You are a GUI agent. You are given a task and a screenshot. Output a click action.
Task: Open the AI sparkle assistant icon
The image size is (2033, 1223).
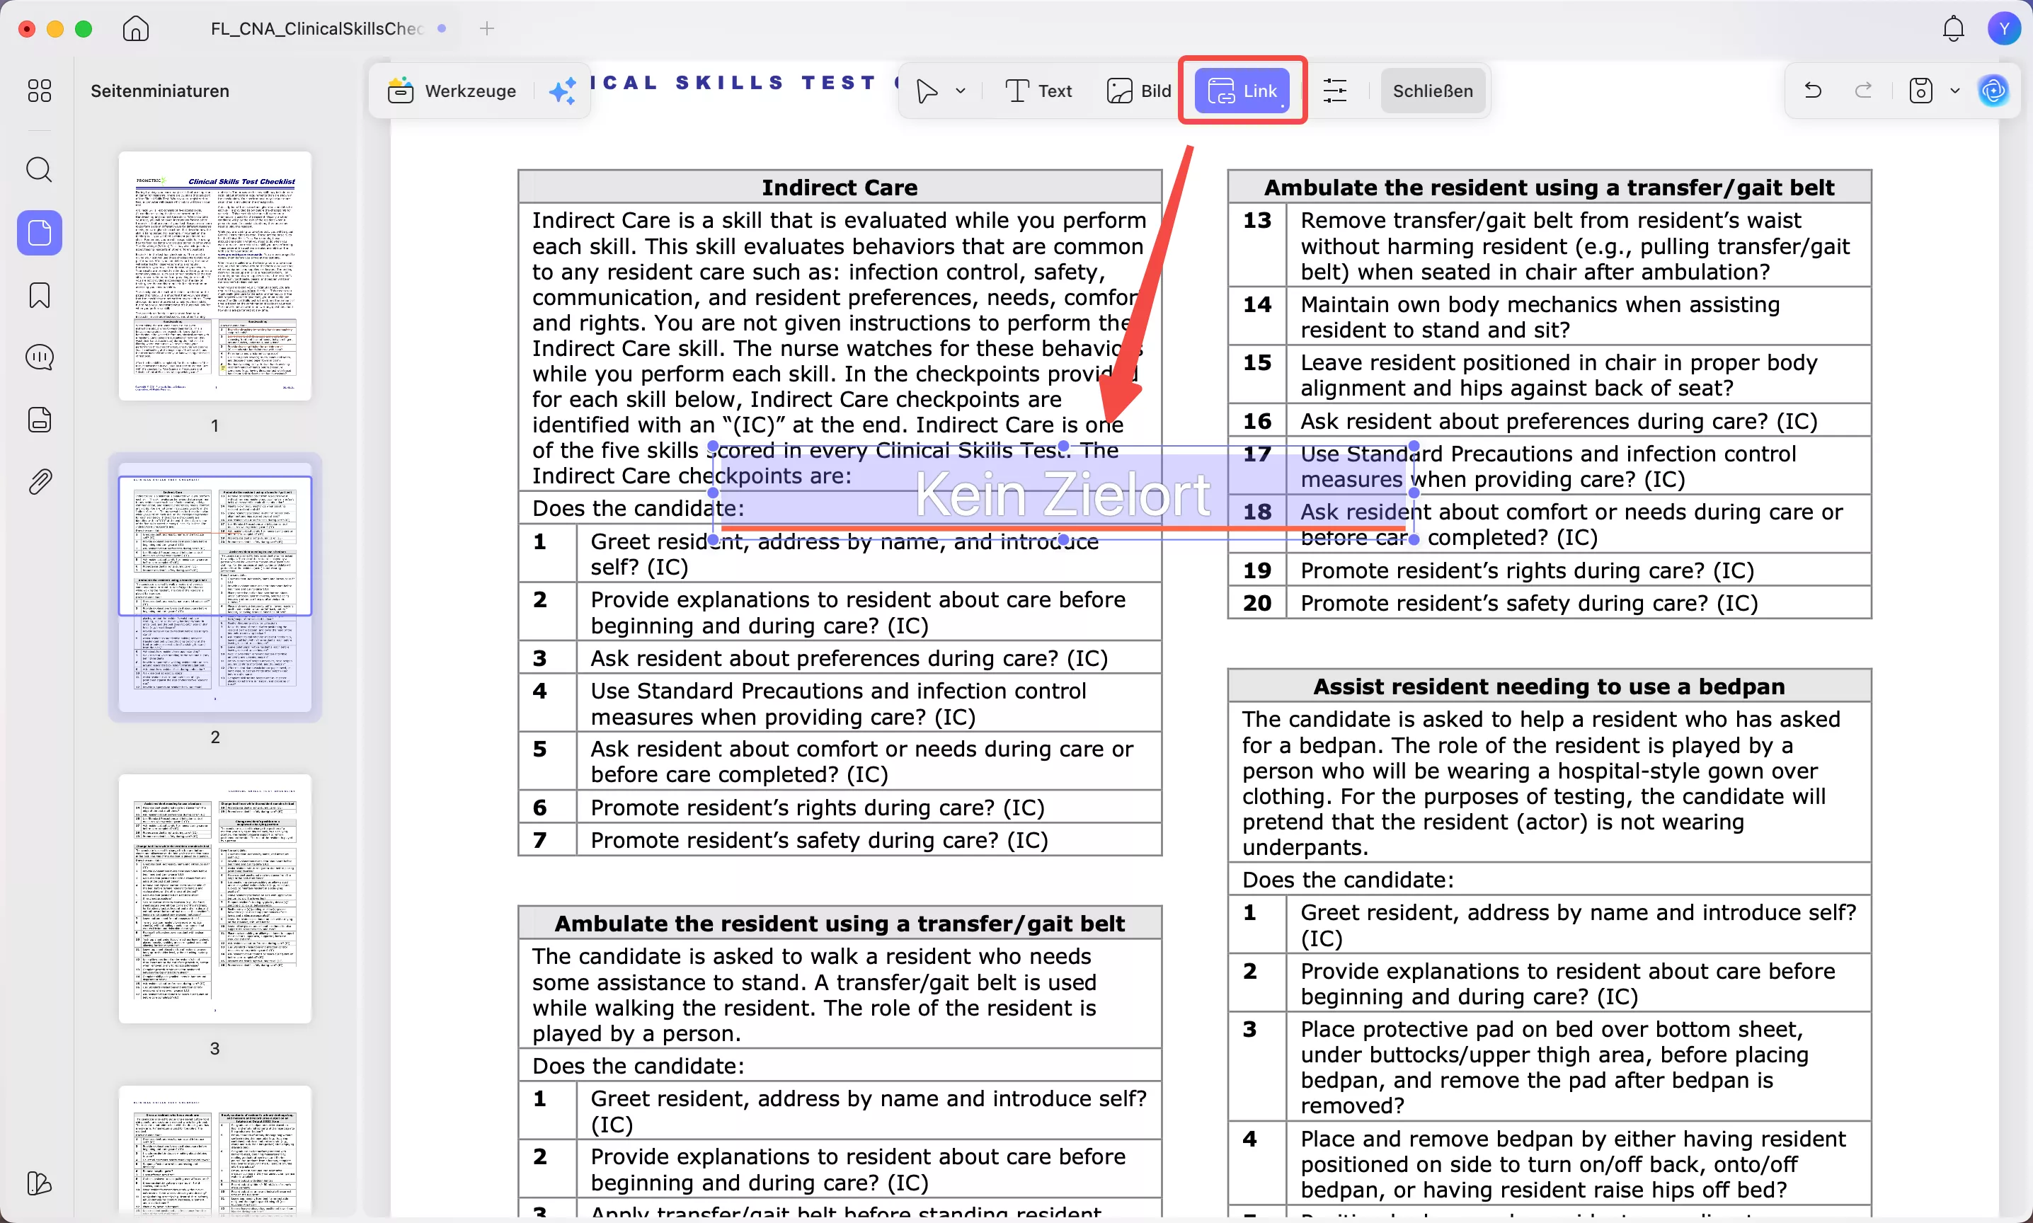point(563,91)
